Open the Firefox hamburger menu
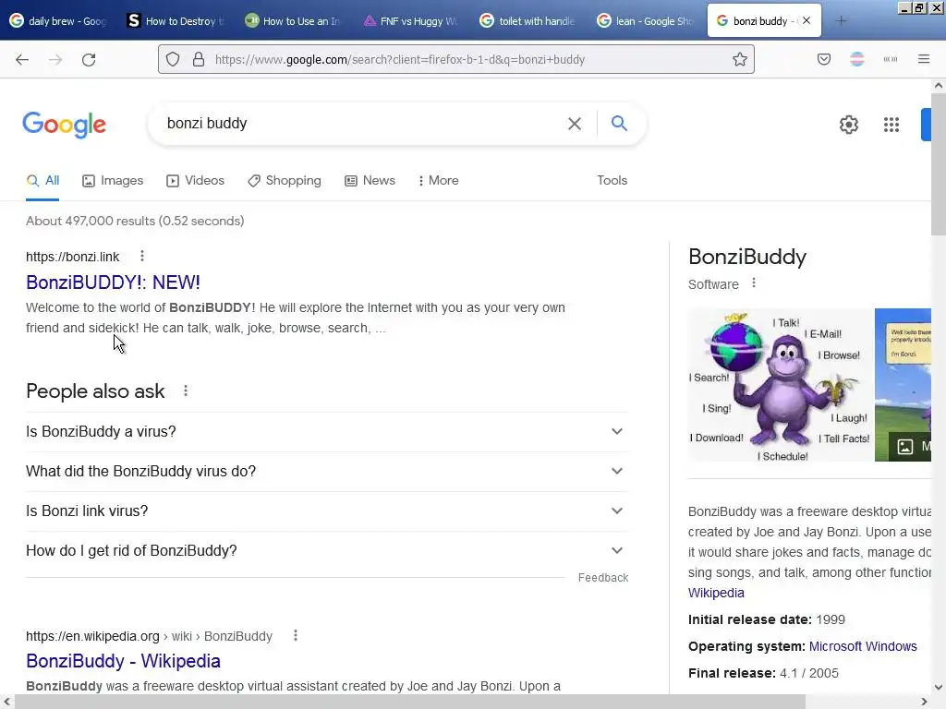Viewport: 946px width, 709px height. pos(924,59)
